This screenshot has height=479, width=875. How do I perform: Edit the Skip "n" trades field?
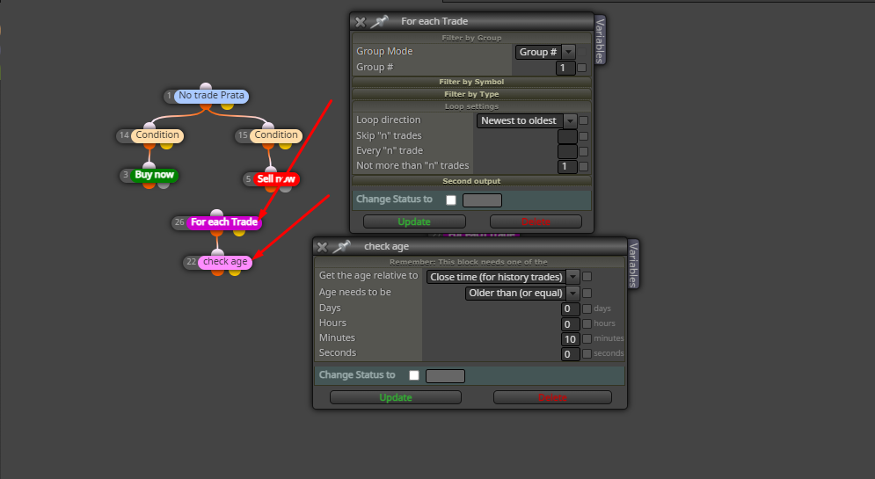(x=567, y=136)
